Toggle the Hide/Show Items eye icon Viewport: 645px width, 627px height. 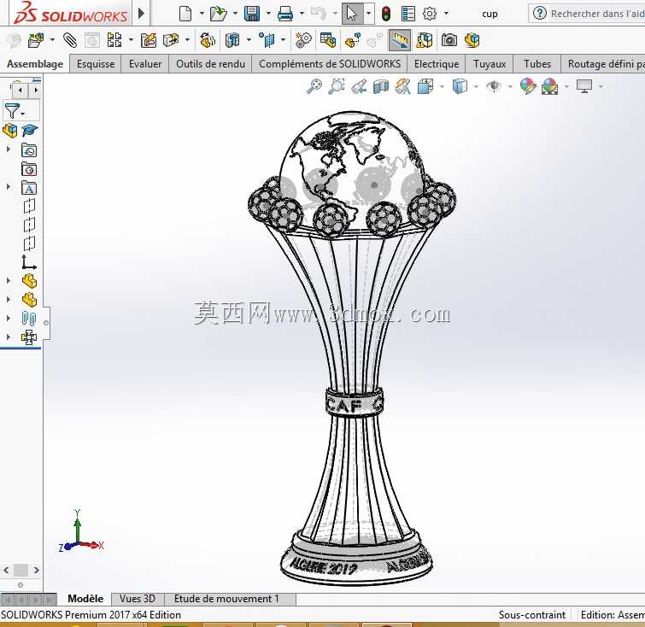[493, 86]
